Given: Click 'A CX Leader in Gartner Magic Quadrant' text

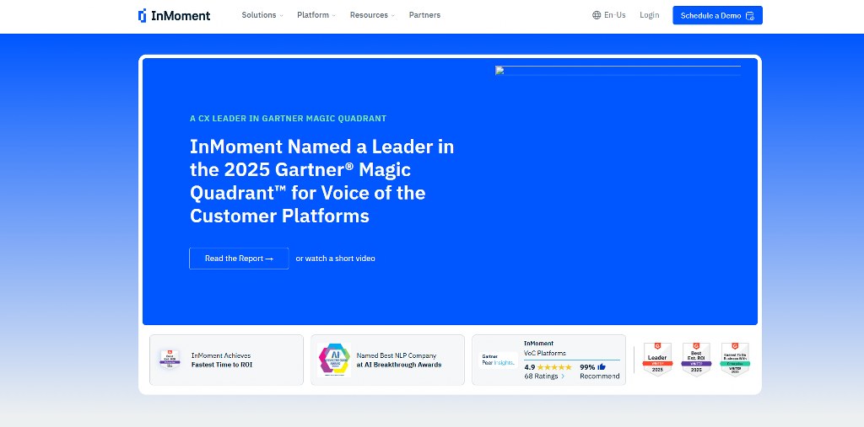Looking at the screenshot, I should (289, 118).
